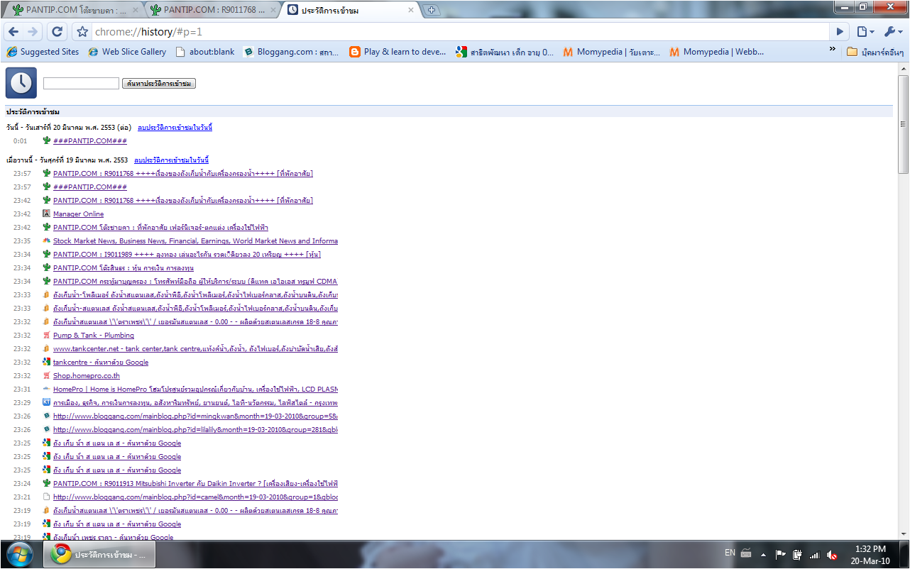Close the PANTIP.COM : R9011768 tab
Viewport: 910px width, 569px height.
tap(273, 10)
